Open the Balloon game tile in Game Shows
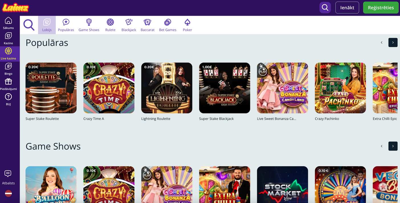Viewport: 400px width, 203px height. click(x=51, y=184)
